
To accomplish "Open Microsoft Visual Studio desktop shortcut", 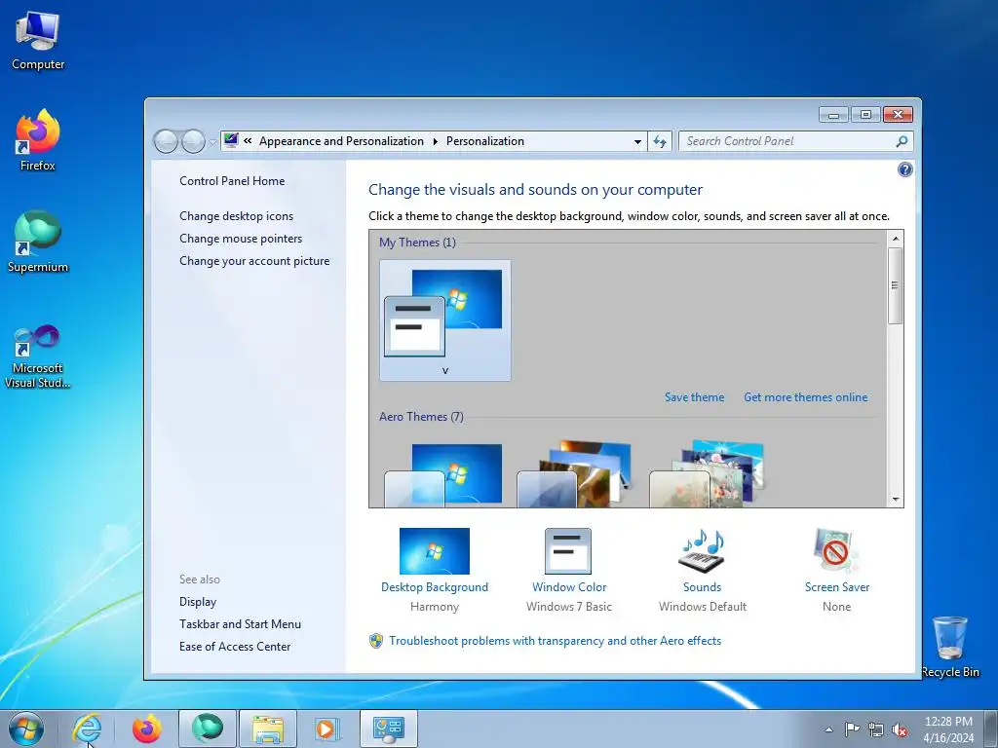I will 38,356.
